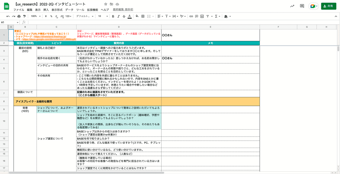Open font size 10 dropdown

[x=103, y=16]
